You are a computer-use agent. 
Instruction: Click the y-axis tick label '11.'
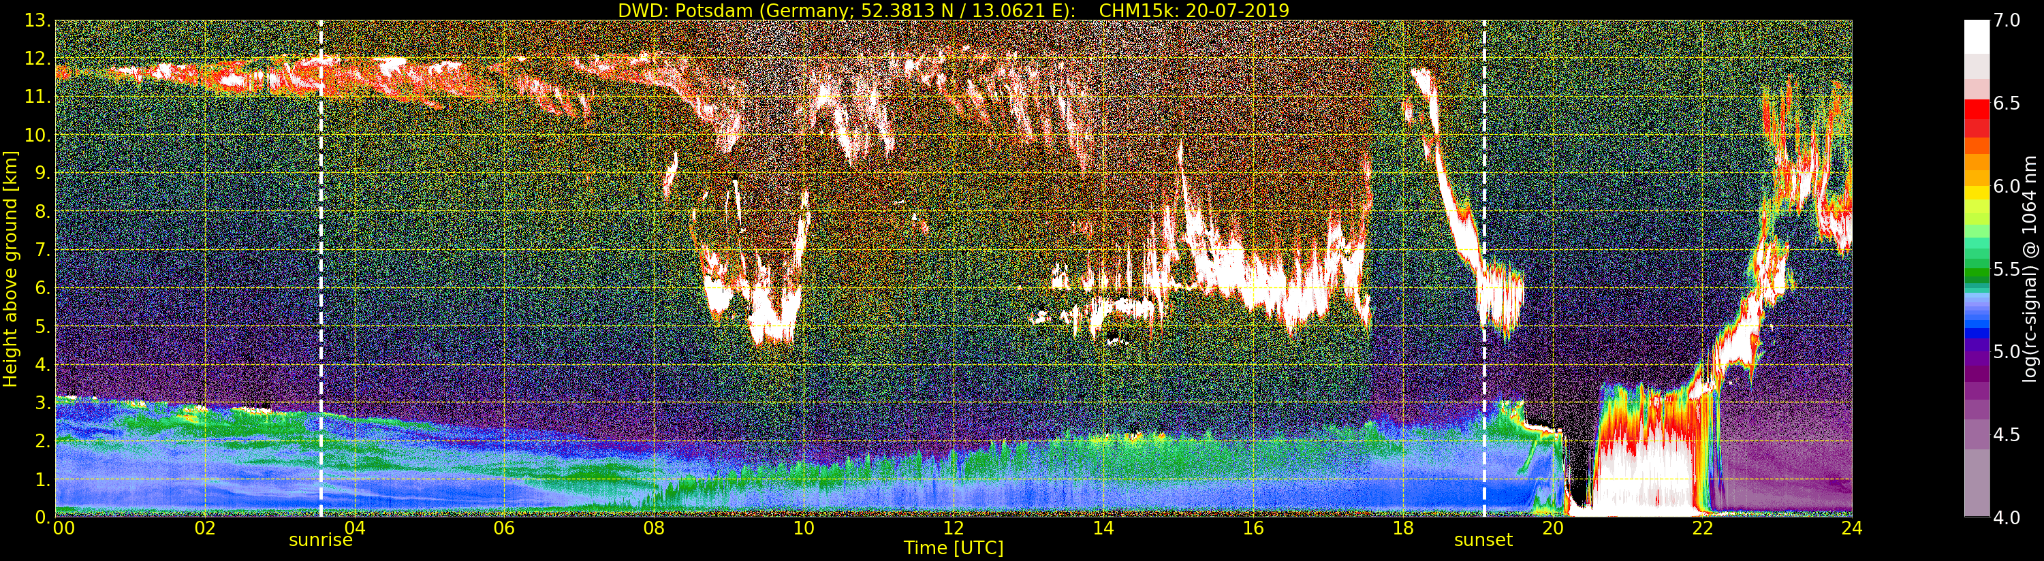tap(37, 97)
